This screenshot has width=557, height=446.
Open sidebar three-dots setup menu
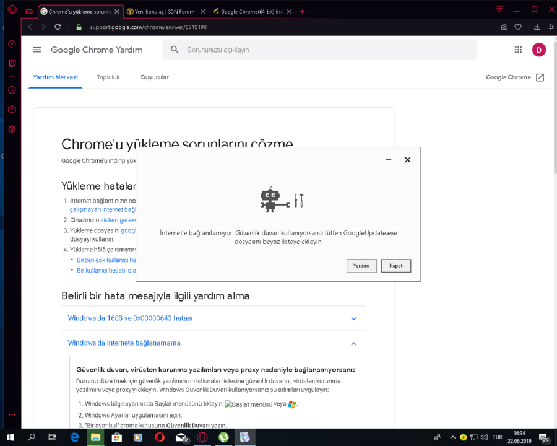(12, 414)
